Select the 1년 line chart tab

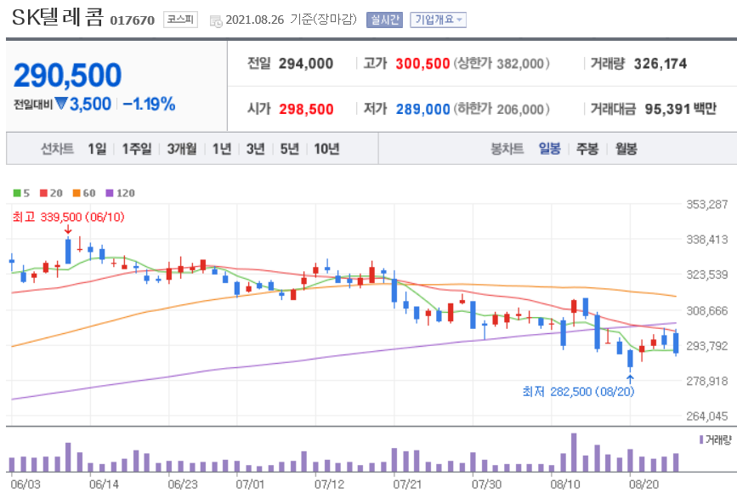click(x=221, y=149)
